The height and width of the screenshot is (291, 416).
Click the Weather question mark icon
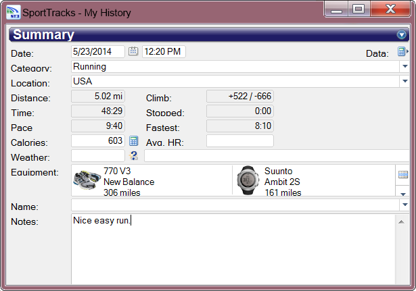tap(134, 156)
